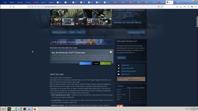Select the second screenshot thumbnail

click(x=68, y=22)
